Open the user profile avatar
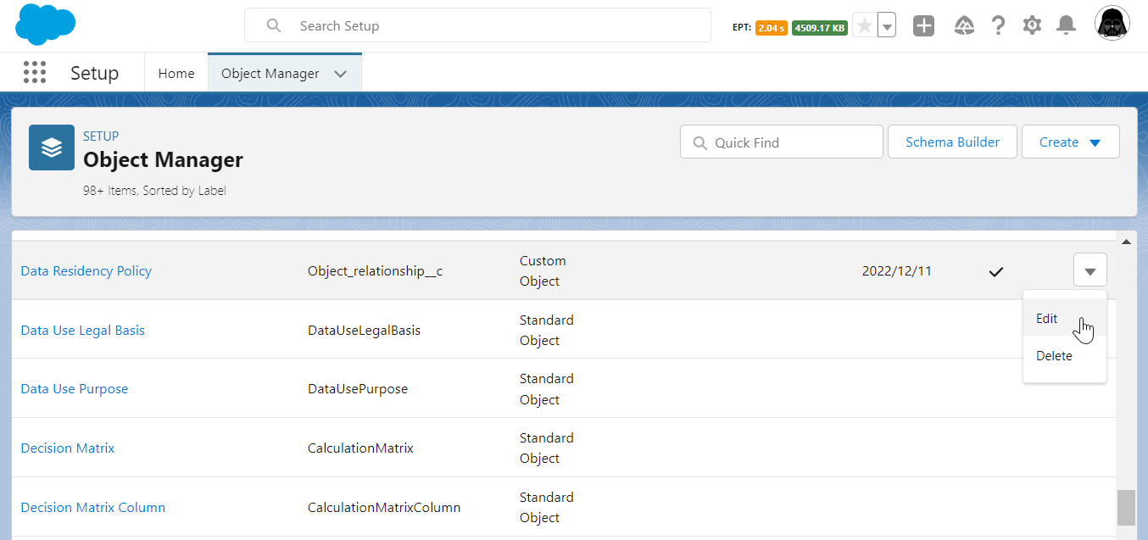This screenshot has height=540, width=1148. click(1112, 25)
